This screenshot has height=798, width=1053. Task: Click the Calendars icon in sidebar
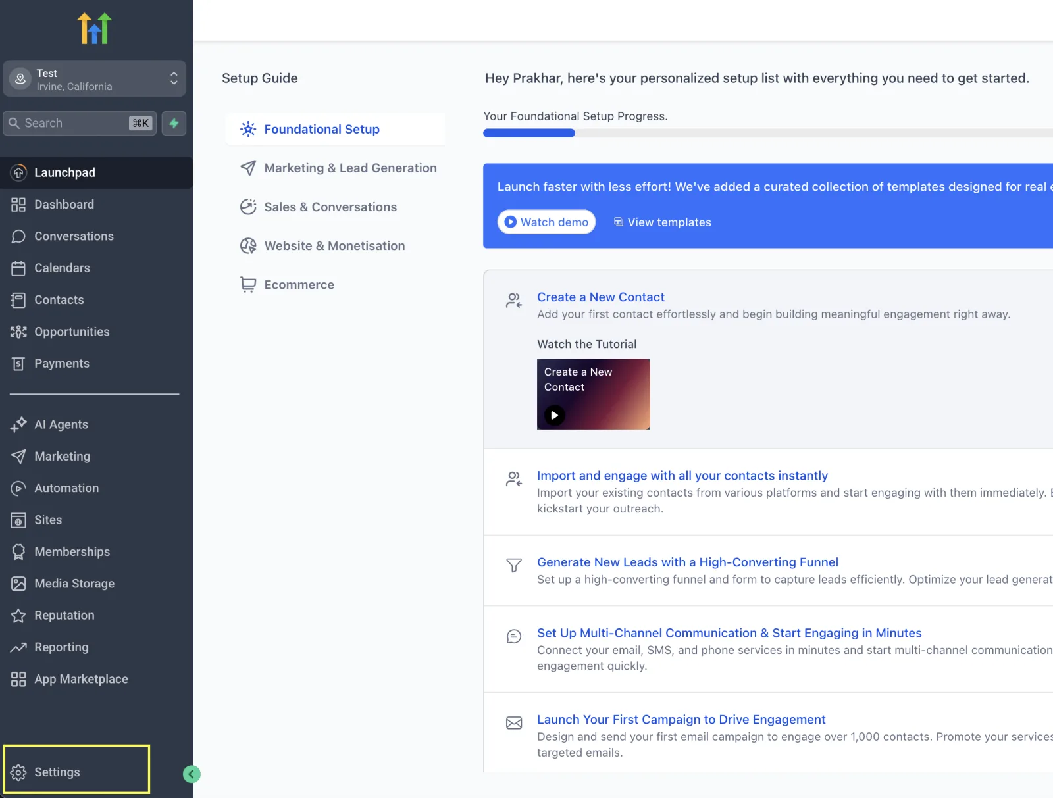click(18, 268)
